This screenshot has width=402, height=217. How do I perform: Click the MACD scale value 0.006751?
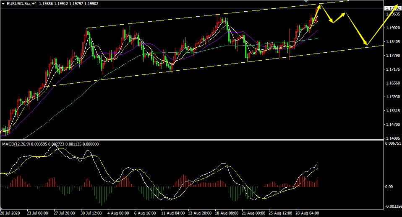[x=393, y=143]
